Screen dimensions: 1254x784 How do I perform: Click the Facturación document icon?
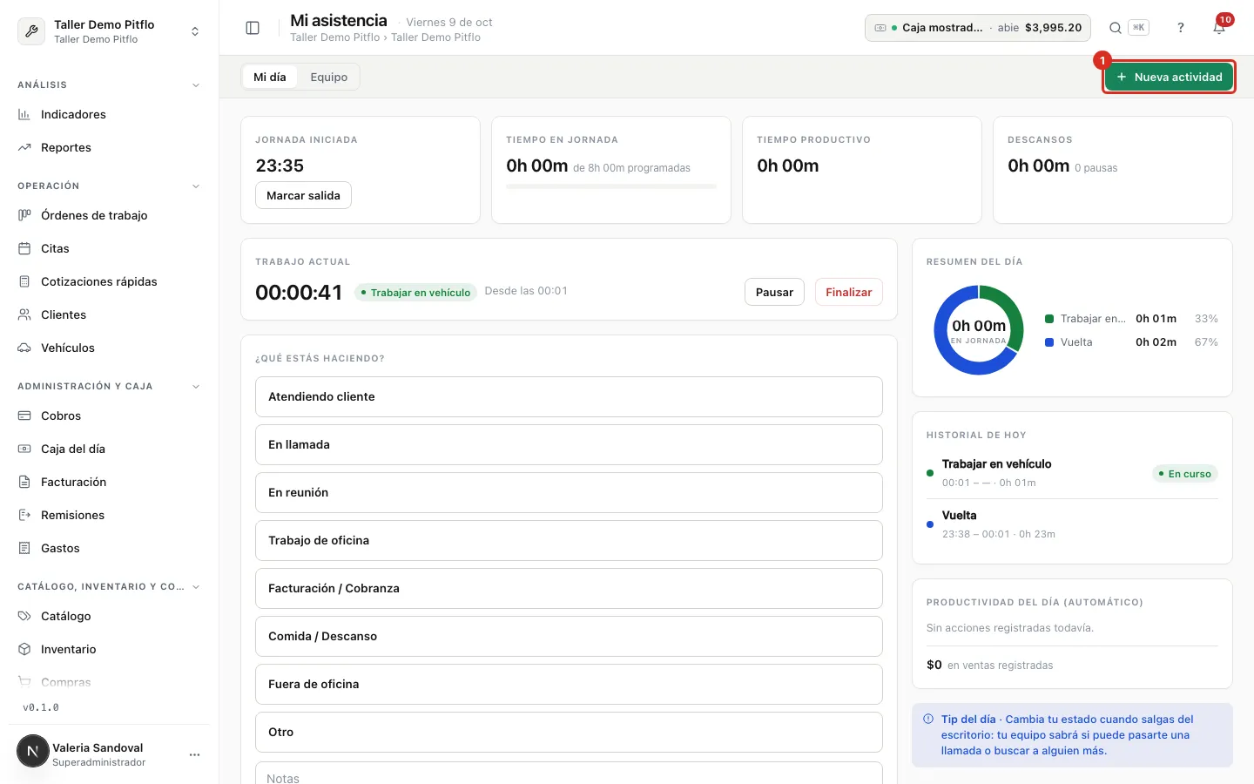24,482
